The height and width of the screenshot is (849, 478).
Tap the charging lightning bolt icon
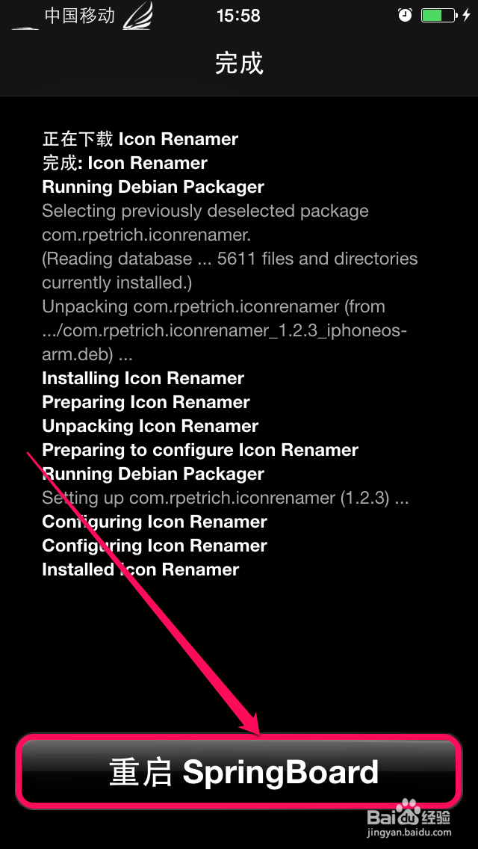click(x=466, y=15)
